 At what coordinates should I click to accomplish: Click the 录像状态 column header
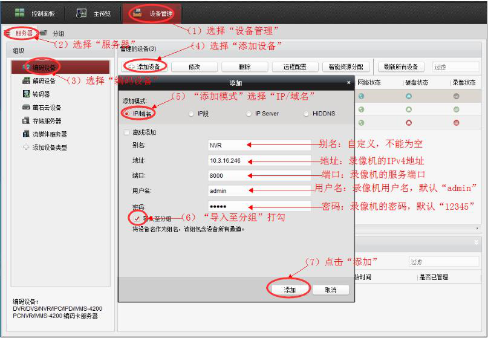click(x=464, y=82)
